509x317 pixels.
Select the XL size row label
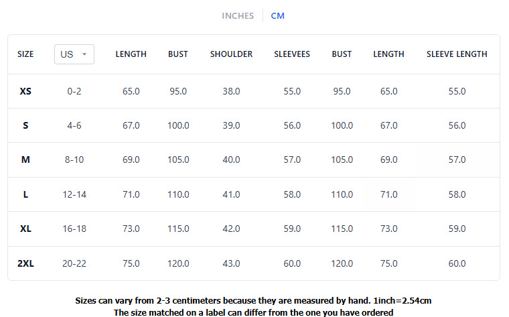25,229
